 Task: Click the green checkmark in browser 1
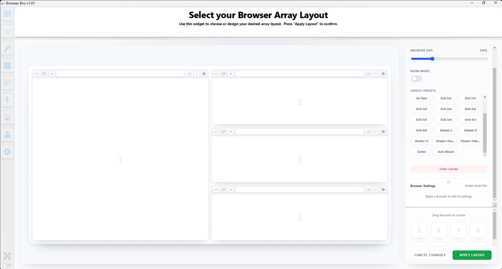click(189, 74)
